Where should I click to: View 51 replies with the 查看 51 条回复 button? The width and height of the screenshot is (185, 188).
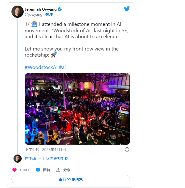click(71, 179)
